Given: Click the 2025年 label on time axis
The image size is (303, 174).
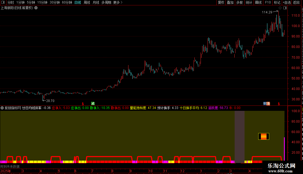Looking at the screenshot, I should (x=6, y=171).
